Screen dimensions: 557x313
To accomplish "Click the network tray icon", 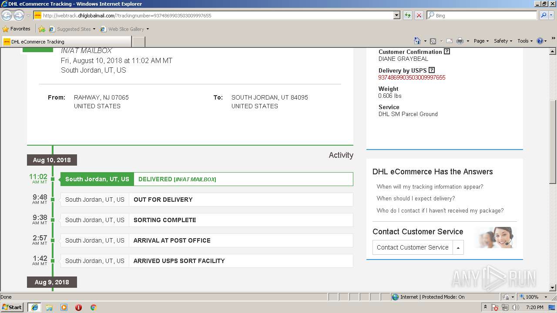I will click(505, 307).
